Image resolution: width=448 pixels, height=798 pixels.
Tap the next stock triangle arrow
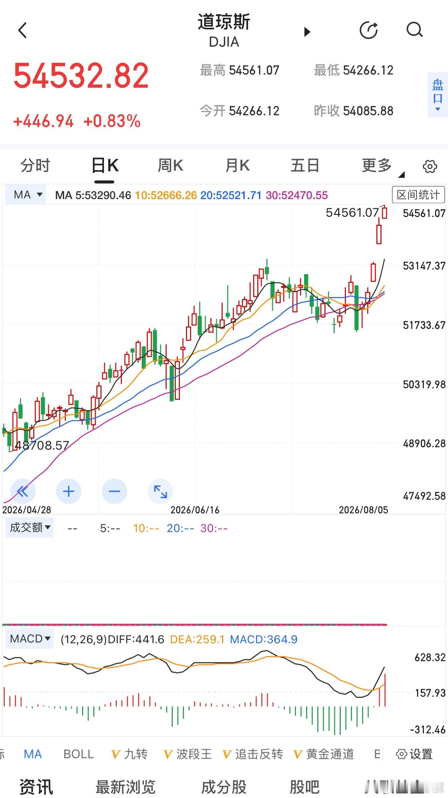click(307, 32)
